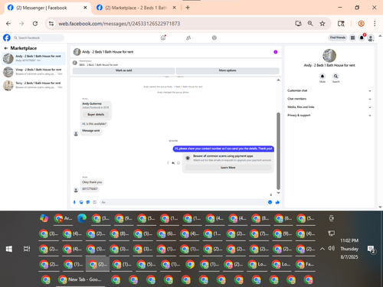
Task: Open Copilot from the taskbar
Action: point(44,218)
